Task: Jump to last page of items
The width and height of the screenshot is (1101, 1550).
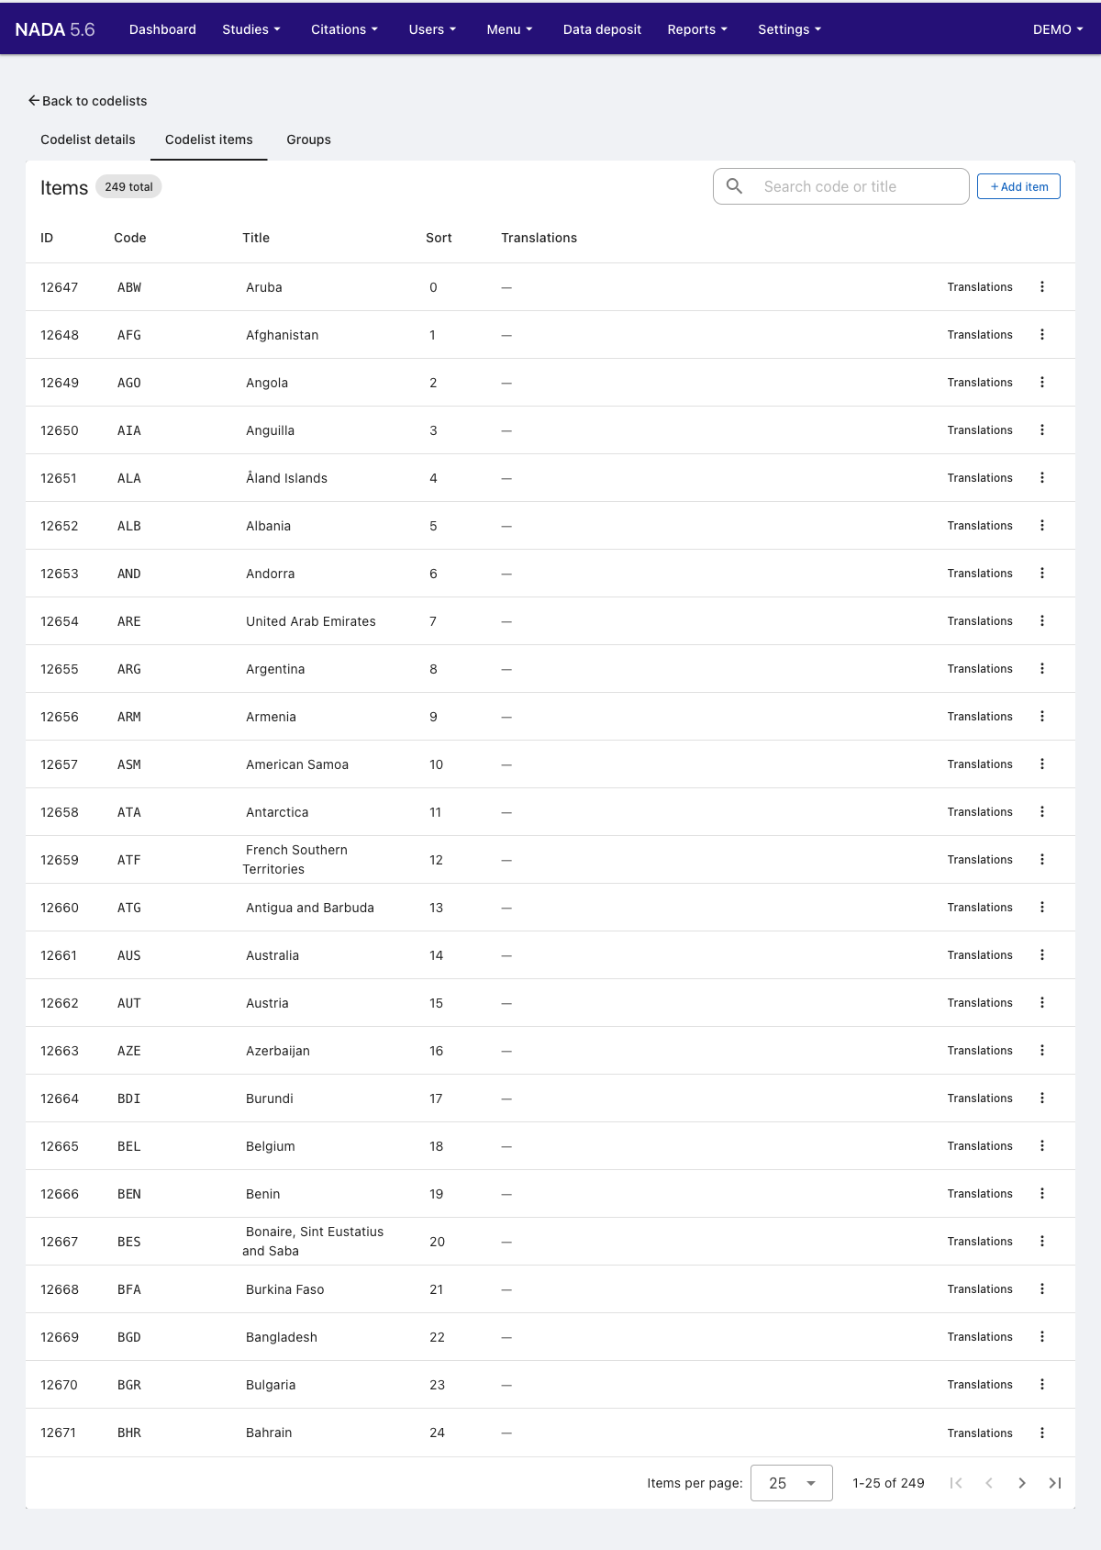Action: (1055, 1483)
